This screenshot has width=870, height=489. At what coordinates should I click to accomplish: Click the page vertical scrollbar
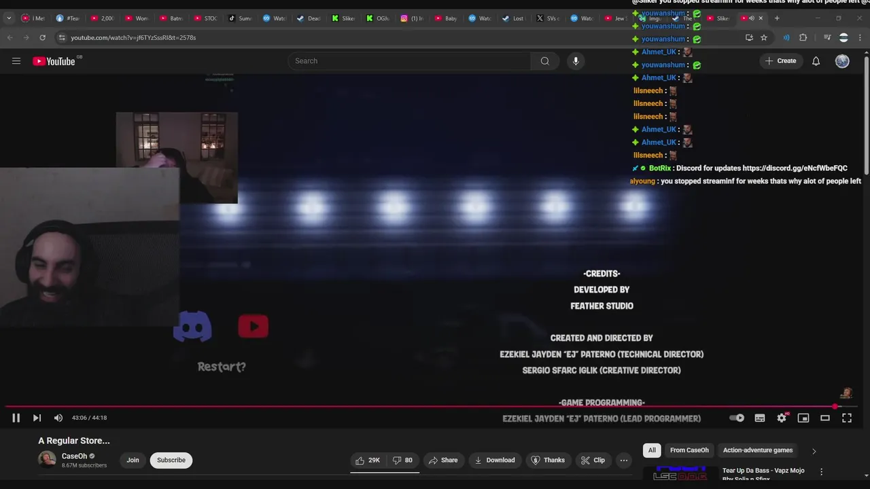pyautogui.click(x=866, y=115)
